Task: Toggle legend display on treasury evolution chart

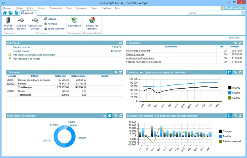Action: coord(230,72)
